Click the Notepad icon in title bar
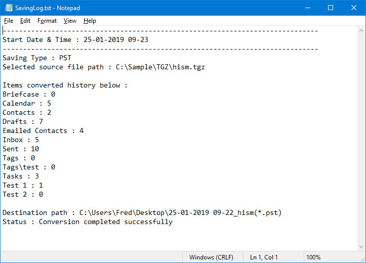 9,8
